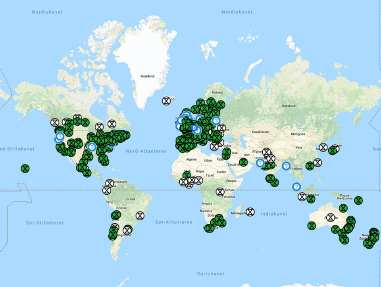Select the blue question-mark marker near California
Screen dimensions: 381x287
pos(60,136)
